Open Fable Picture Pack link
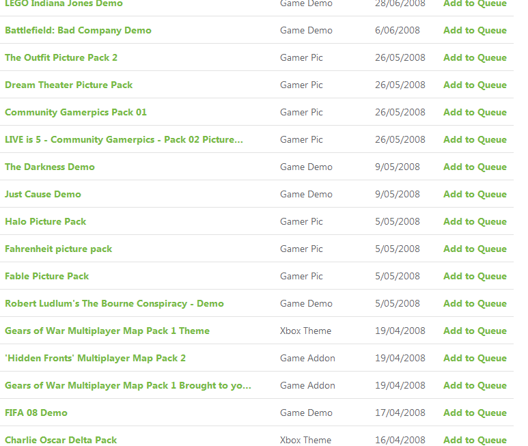This screenshot has height=446, width=528. coord(47,276)
